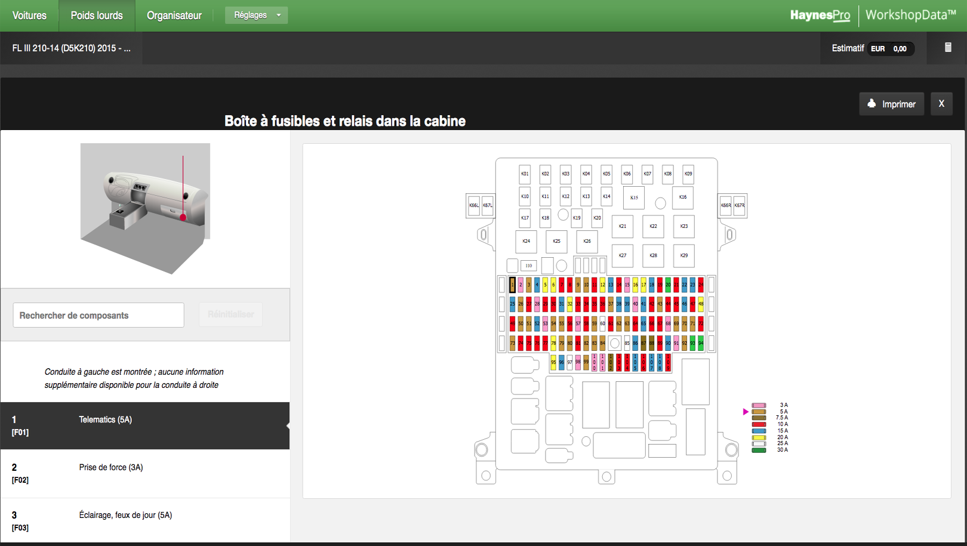
Task: Click the dashboard location thumbnail image
Action: click(x=145, y=209)
